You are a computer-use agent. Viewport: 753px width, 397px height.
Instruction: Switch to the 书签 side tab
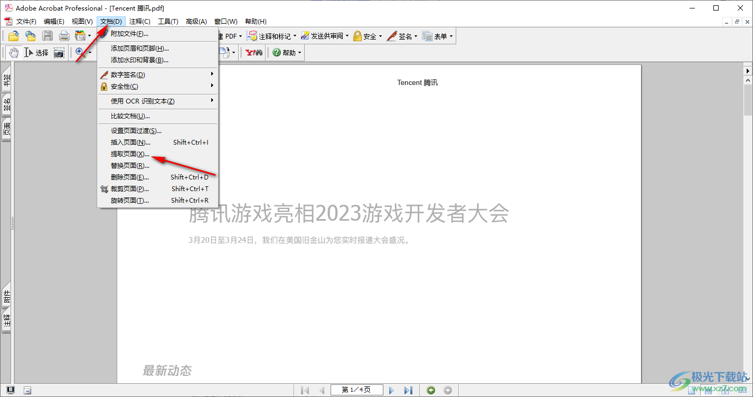7,79
